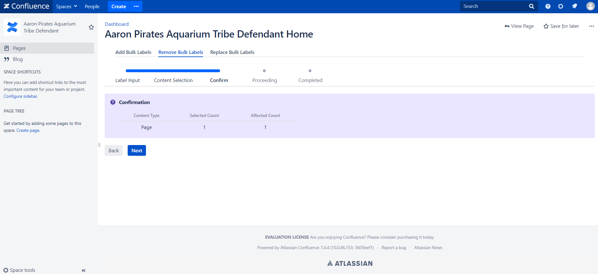Image resolution: width=598 pixels, height=274 pixels.
Task: Collapse the sidebar with double-chevron icon
Action: pyautogui.click(x=84, y=270)
